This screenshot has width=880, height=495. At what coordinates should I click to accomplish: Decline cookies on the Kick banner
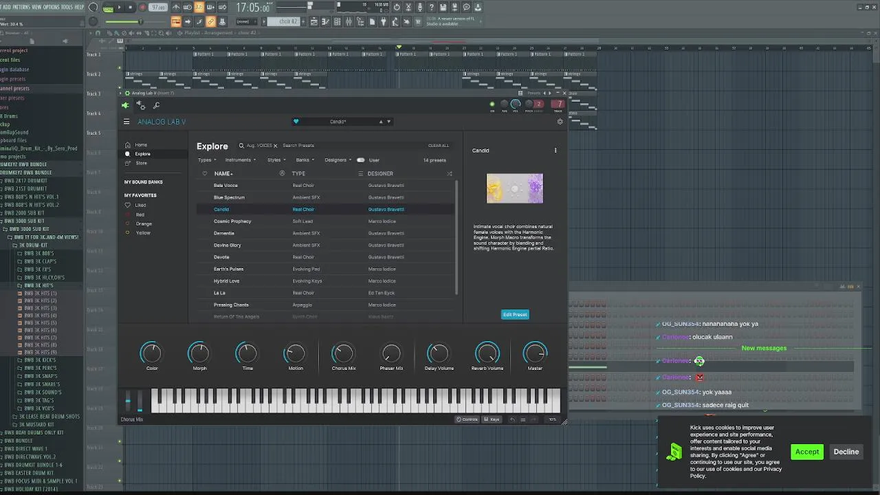(x=846, y=452)
